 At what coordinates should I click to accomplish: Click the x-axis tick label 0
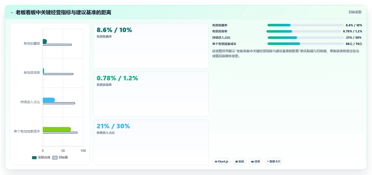[x=43, y=151]
